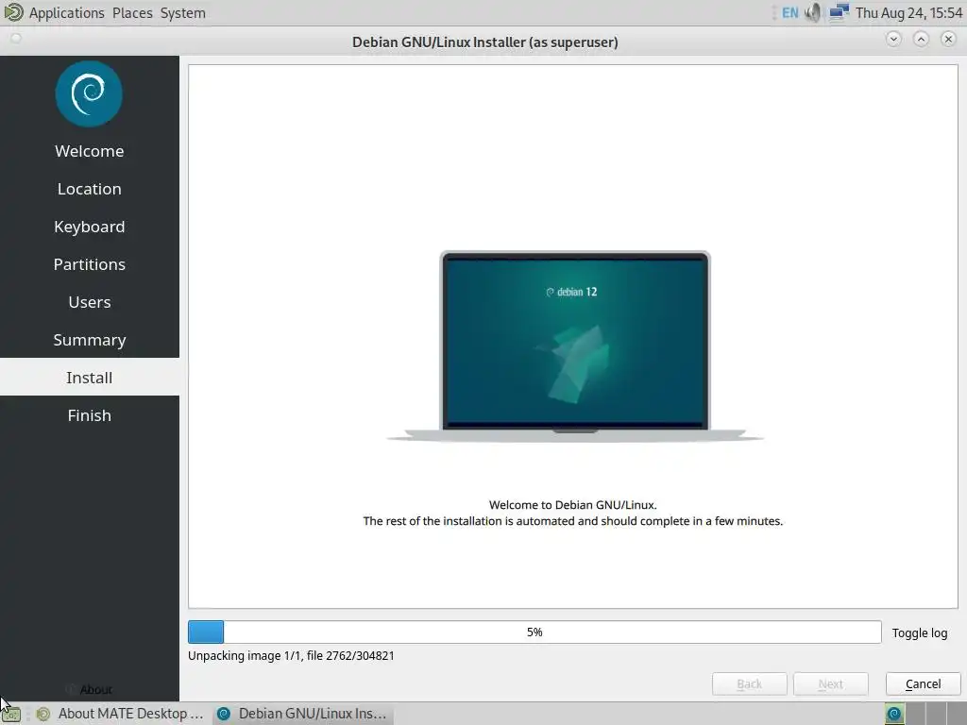This screenshot has width=967, height=725.
Task: Click the 'Unpacking image 1/1' status text
Action: coord(291,655)
